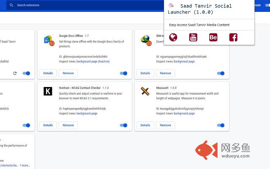Disable the IDM extension toggle
Image resolution: width=270 pixels, height=169 pixels.
[x=221, y=73]
